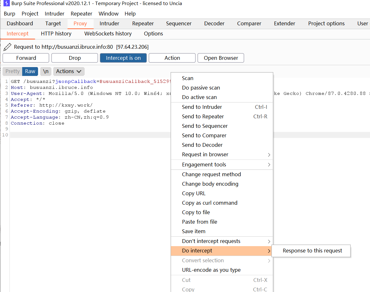Open the Project menu
The image size is (370, 292).
coord(30,14)
